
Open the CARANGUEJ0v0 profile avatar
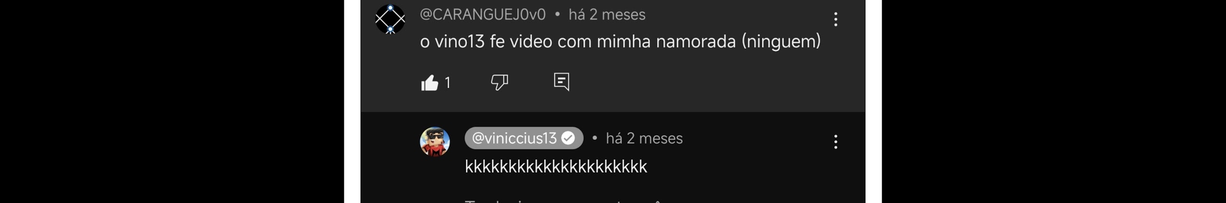(390, 19)
